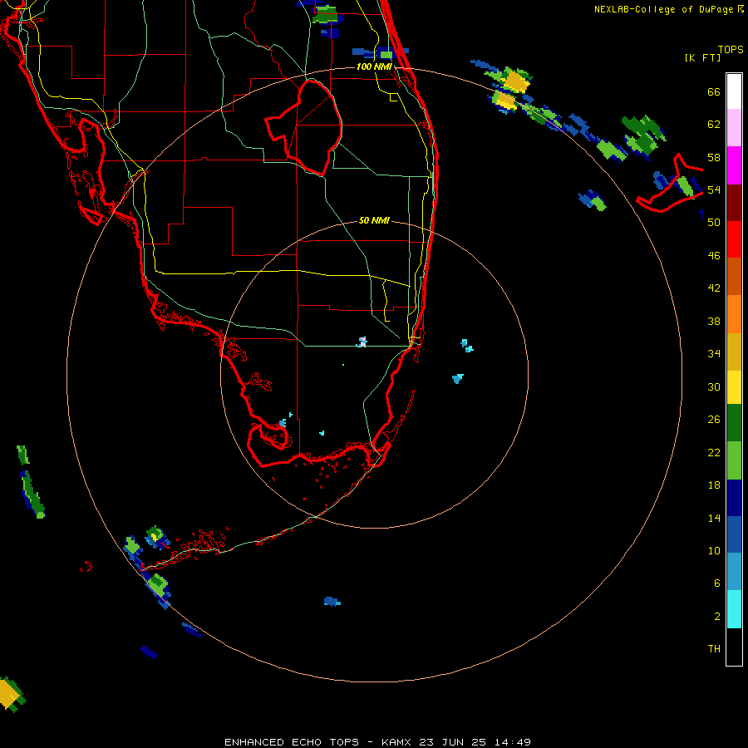
Task: Click the black TH threshold band
Action: tap(734, 647)
